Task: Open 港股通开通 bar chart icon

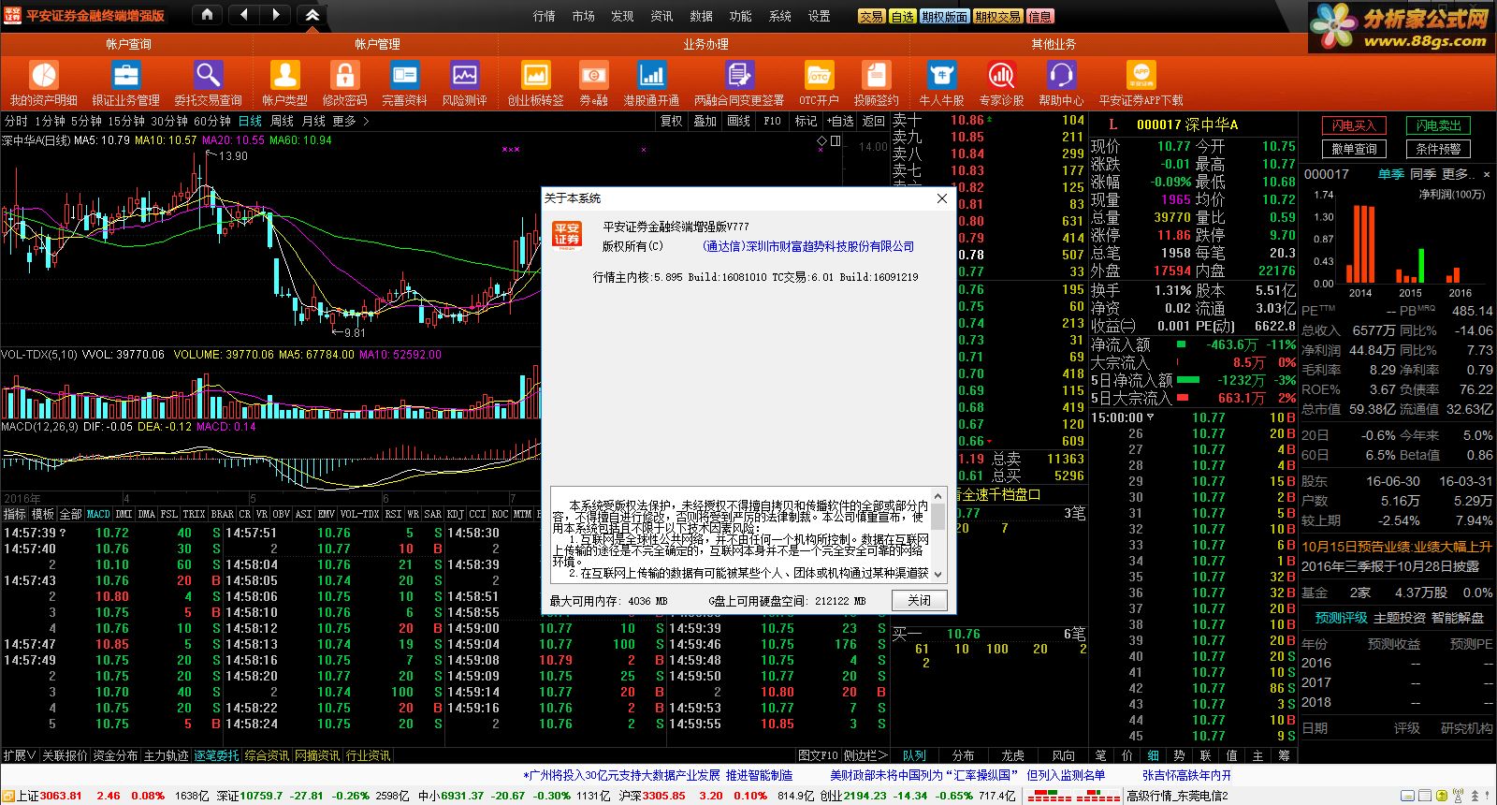Action: [x=651, y=75]
